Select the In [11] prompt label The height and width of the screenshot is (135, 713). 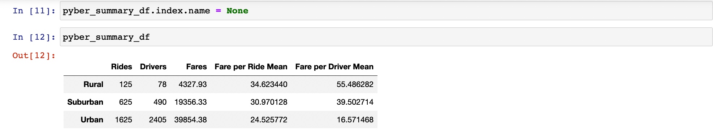34,10
